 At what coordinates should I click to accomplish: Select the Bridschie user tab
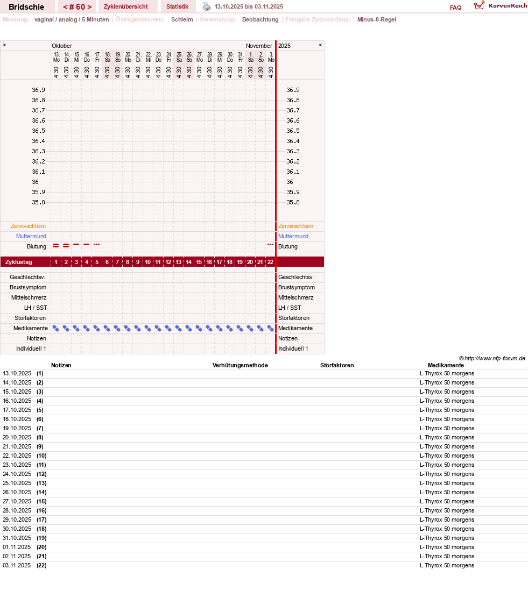tap(26, 6)
